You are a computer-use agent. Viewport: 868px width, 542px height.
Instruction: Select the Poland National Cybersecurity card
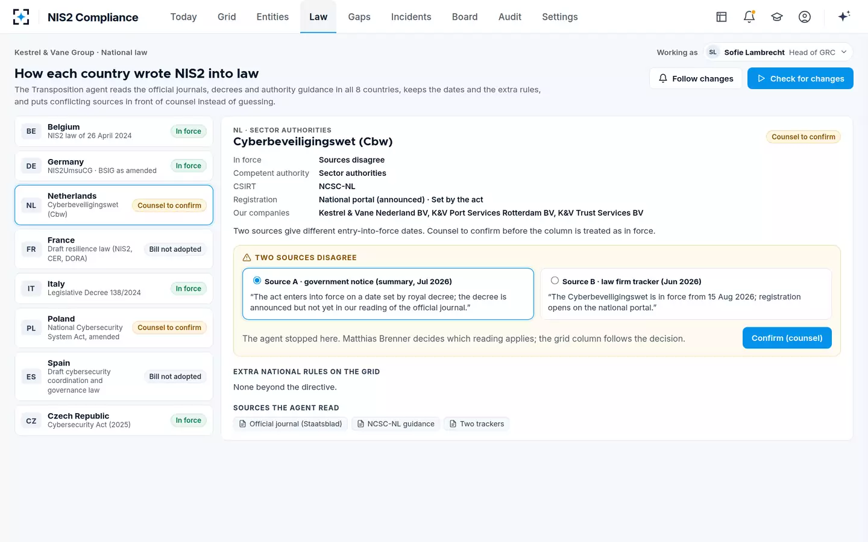[x=114, y=328]
